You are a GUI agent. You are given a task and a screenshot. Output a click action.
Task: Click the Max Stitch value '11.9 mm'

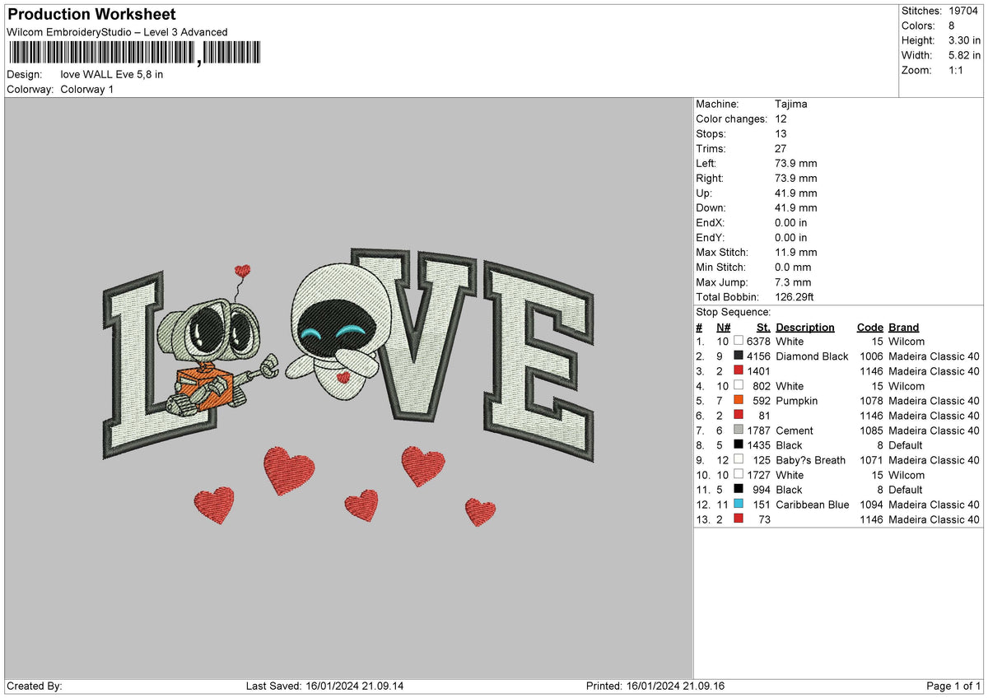point(796,252)
